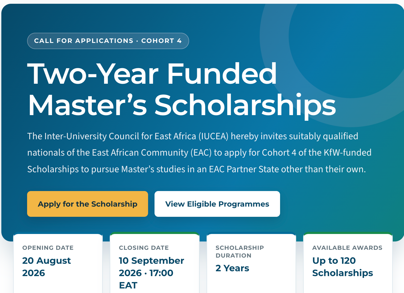The width and height of the screenshot is (404, 293).
Task: Select the Call for Applications Cohort 4 badge
Action: [x=108, y=41]
